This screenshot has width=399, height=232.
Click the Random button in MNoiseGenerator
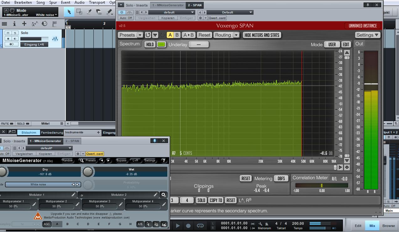point(67,160)
